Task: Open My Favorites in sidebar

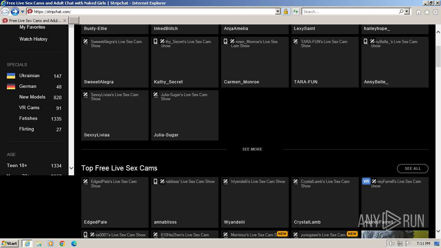Action: (32, 27)
